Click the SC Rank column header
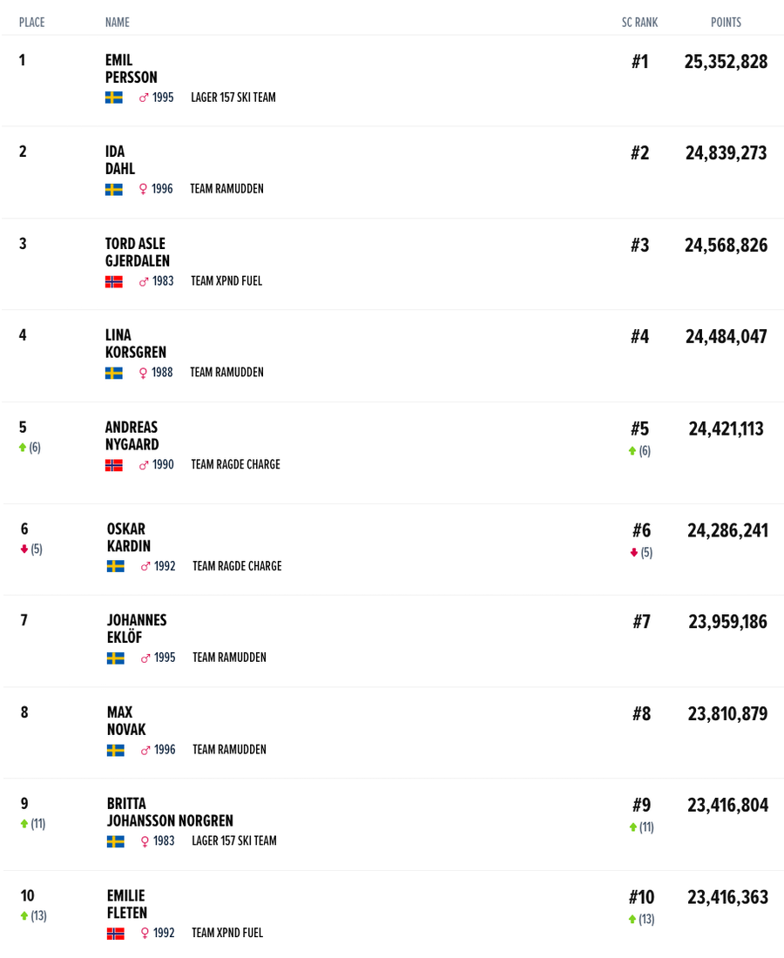Screen dimensions: 784x958 [x=639, y=23]
